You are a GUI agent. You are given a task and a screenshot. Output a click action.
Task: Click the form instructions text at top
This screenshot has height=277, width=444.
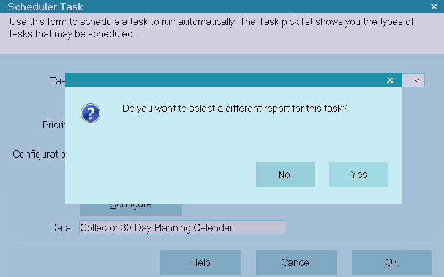coord(211,28)
